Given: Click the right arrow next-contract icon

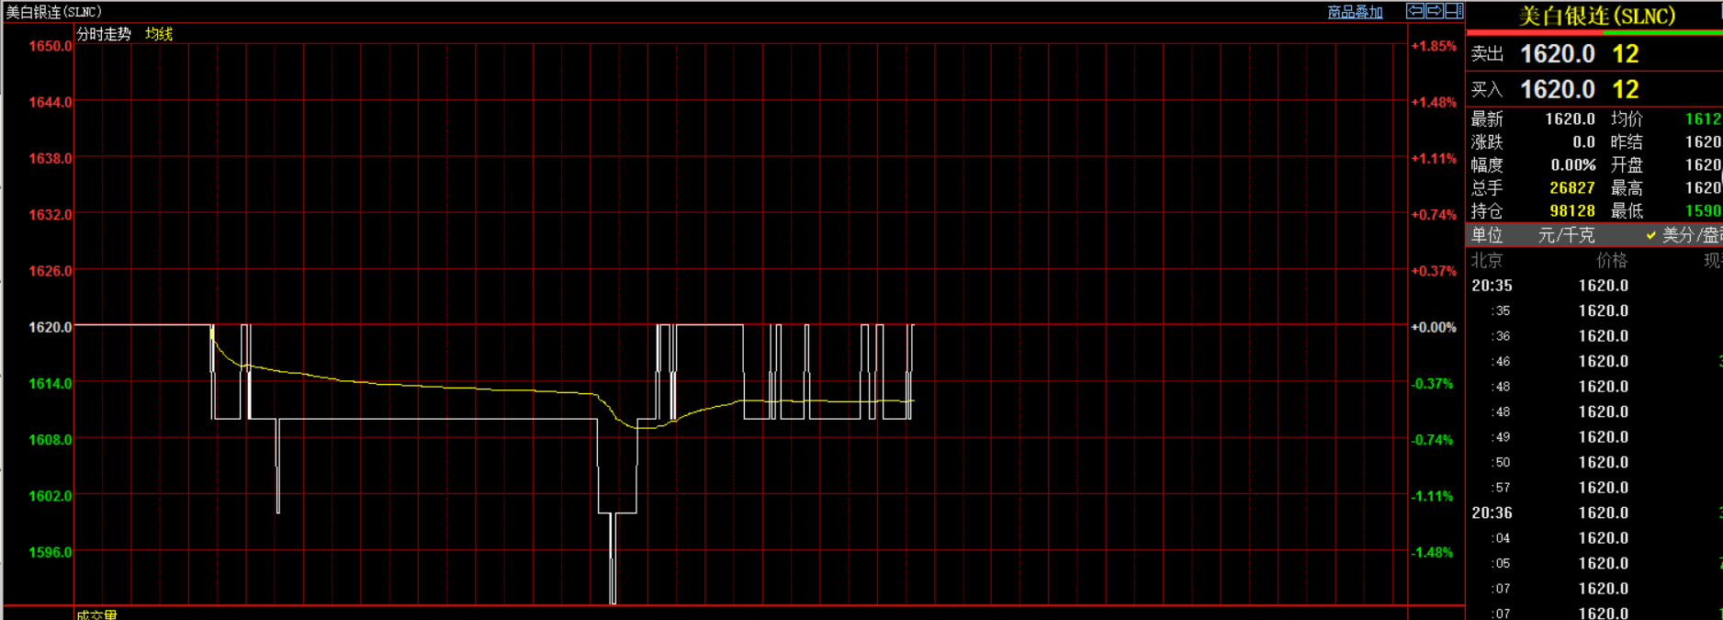Looking at the screenshot, I should [1435, 11].
